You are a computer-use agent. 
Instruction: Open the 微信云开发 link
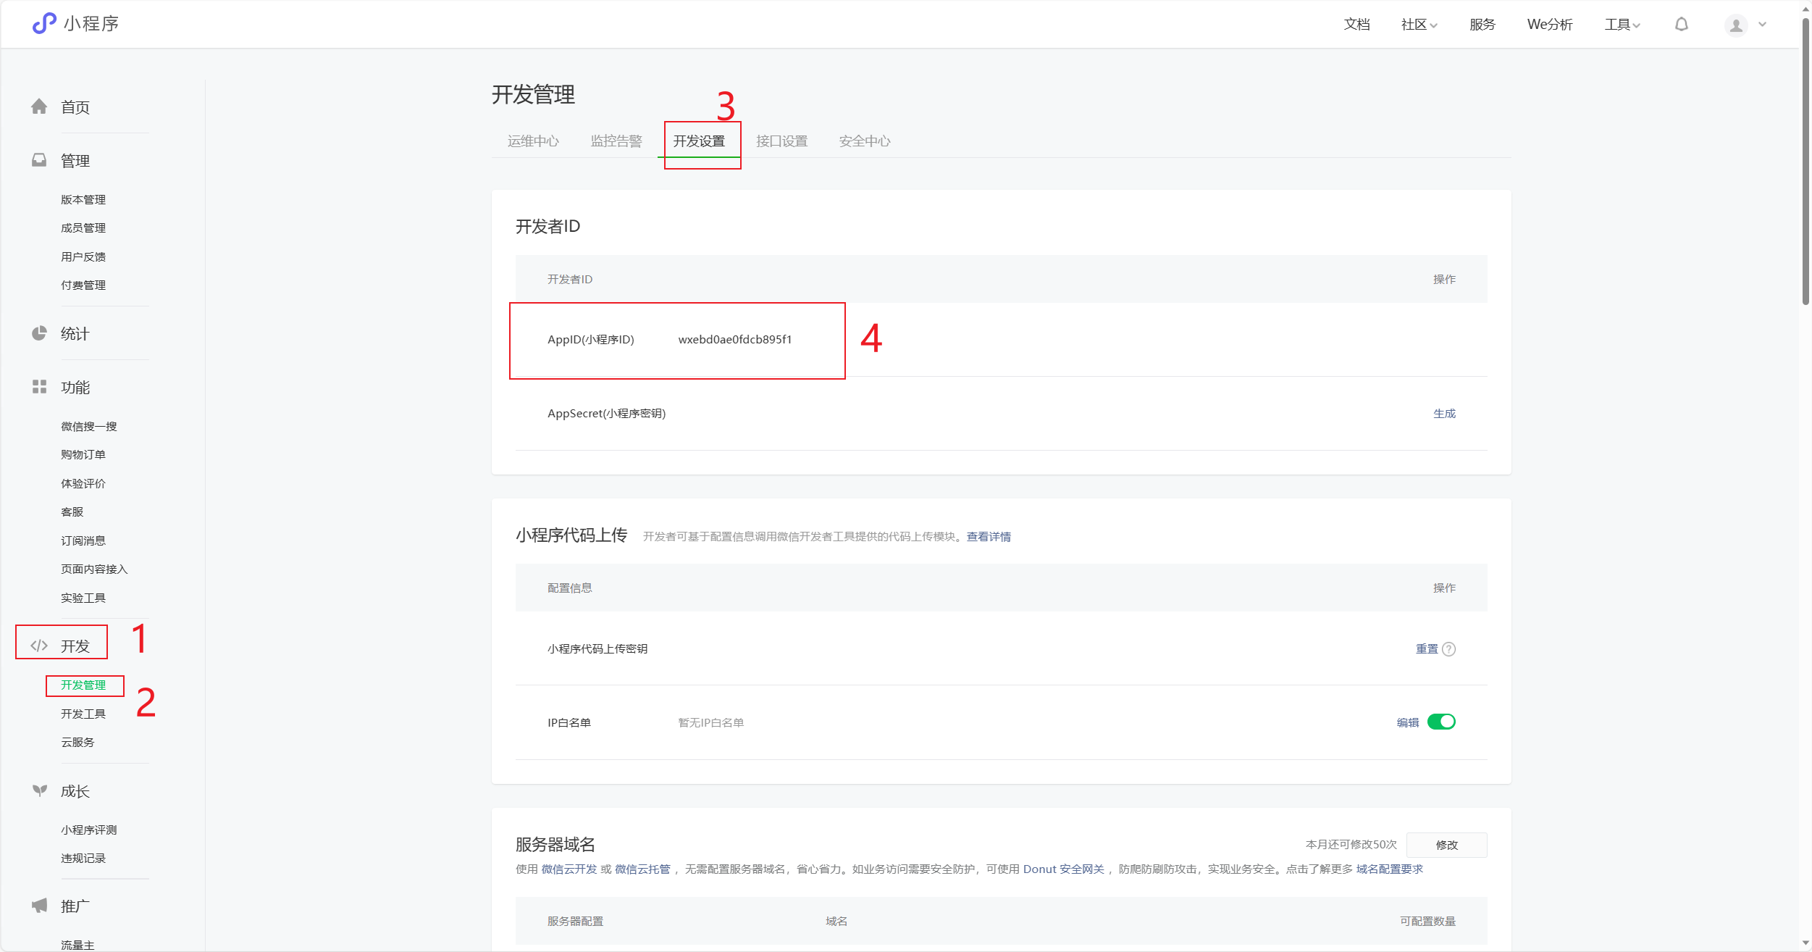coord(569,869)
